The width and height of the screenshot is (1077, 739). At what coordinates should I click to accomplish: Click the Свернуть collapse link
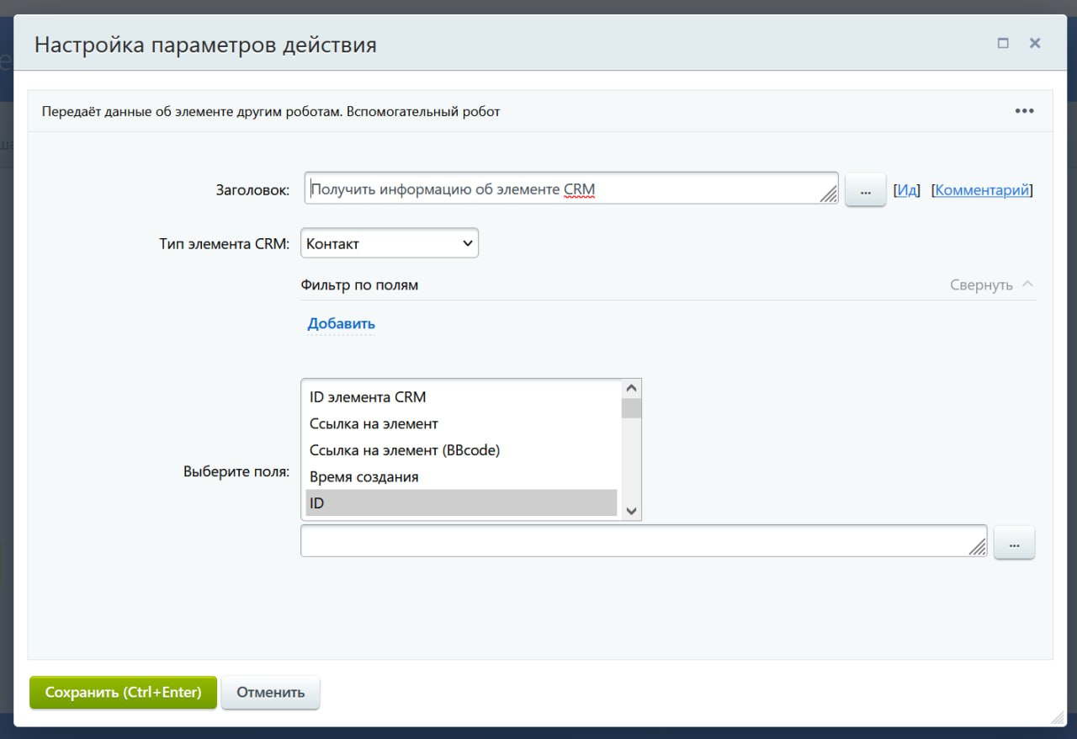pos(981,284)
